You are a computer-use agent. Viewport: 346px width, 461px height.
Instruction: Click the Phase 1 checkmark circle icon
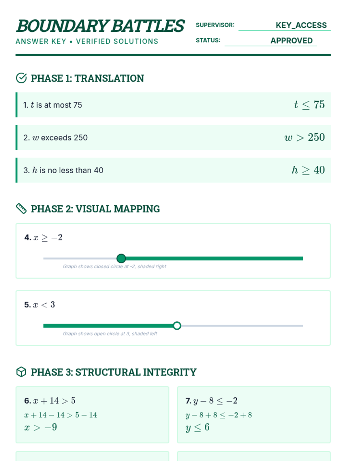coord(21,78)
